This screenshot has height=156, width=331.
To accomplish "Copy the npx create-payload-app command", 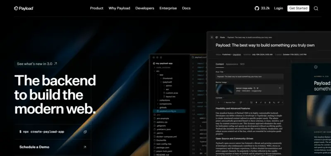I will click(85, 132).
